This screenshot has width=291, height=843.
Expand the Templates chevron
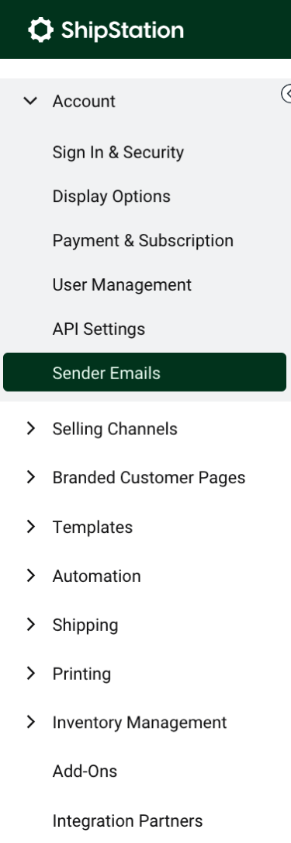(30, 527)
